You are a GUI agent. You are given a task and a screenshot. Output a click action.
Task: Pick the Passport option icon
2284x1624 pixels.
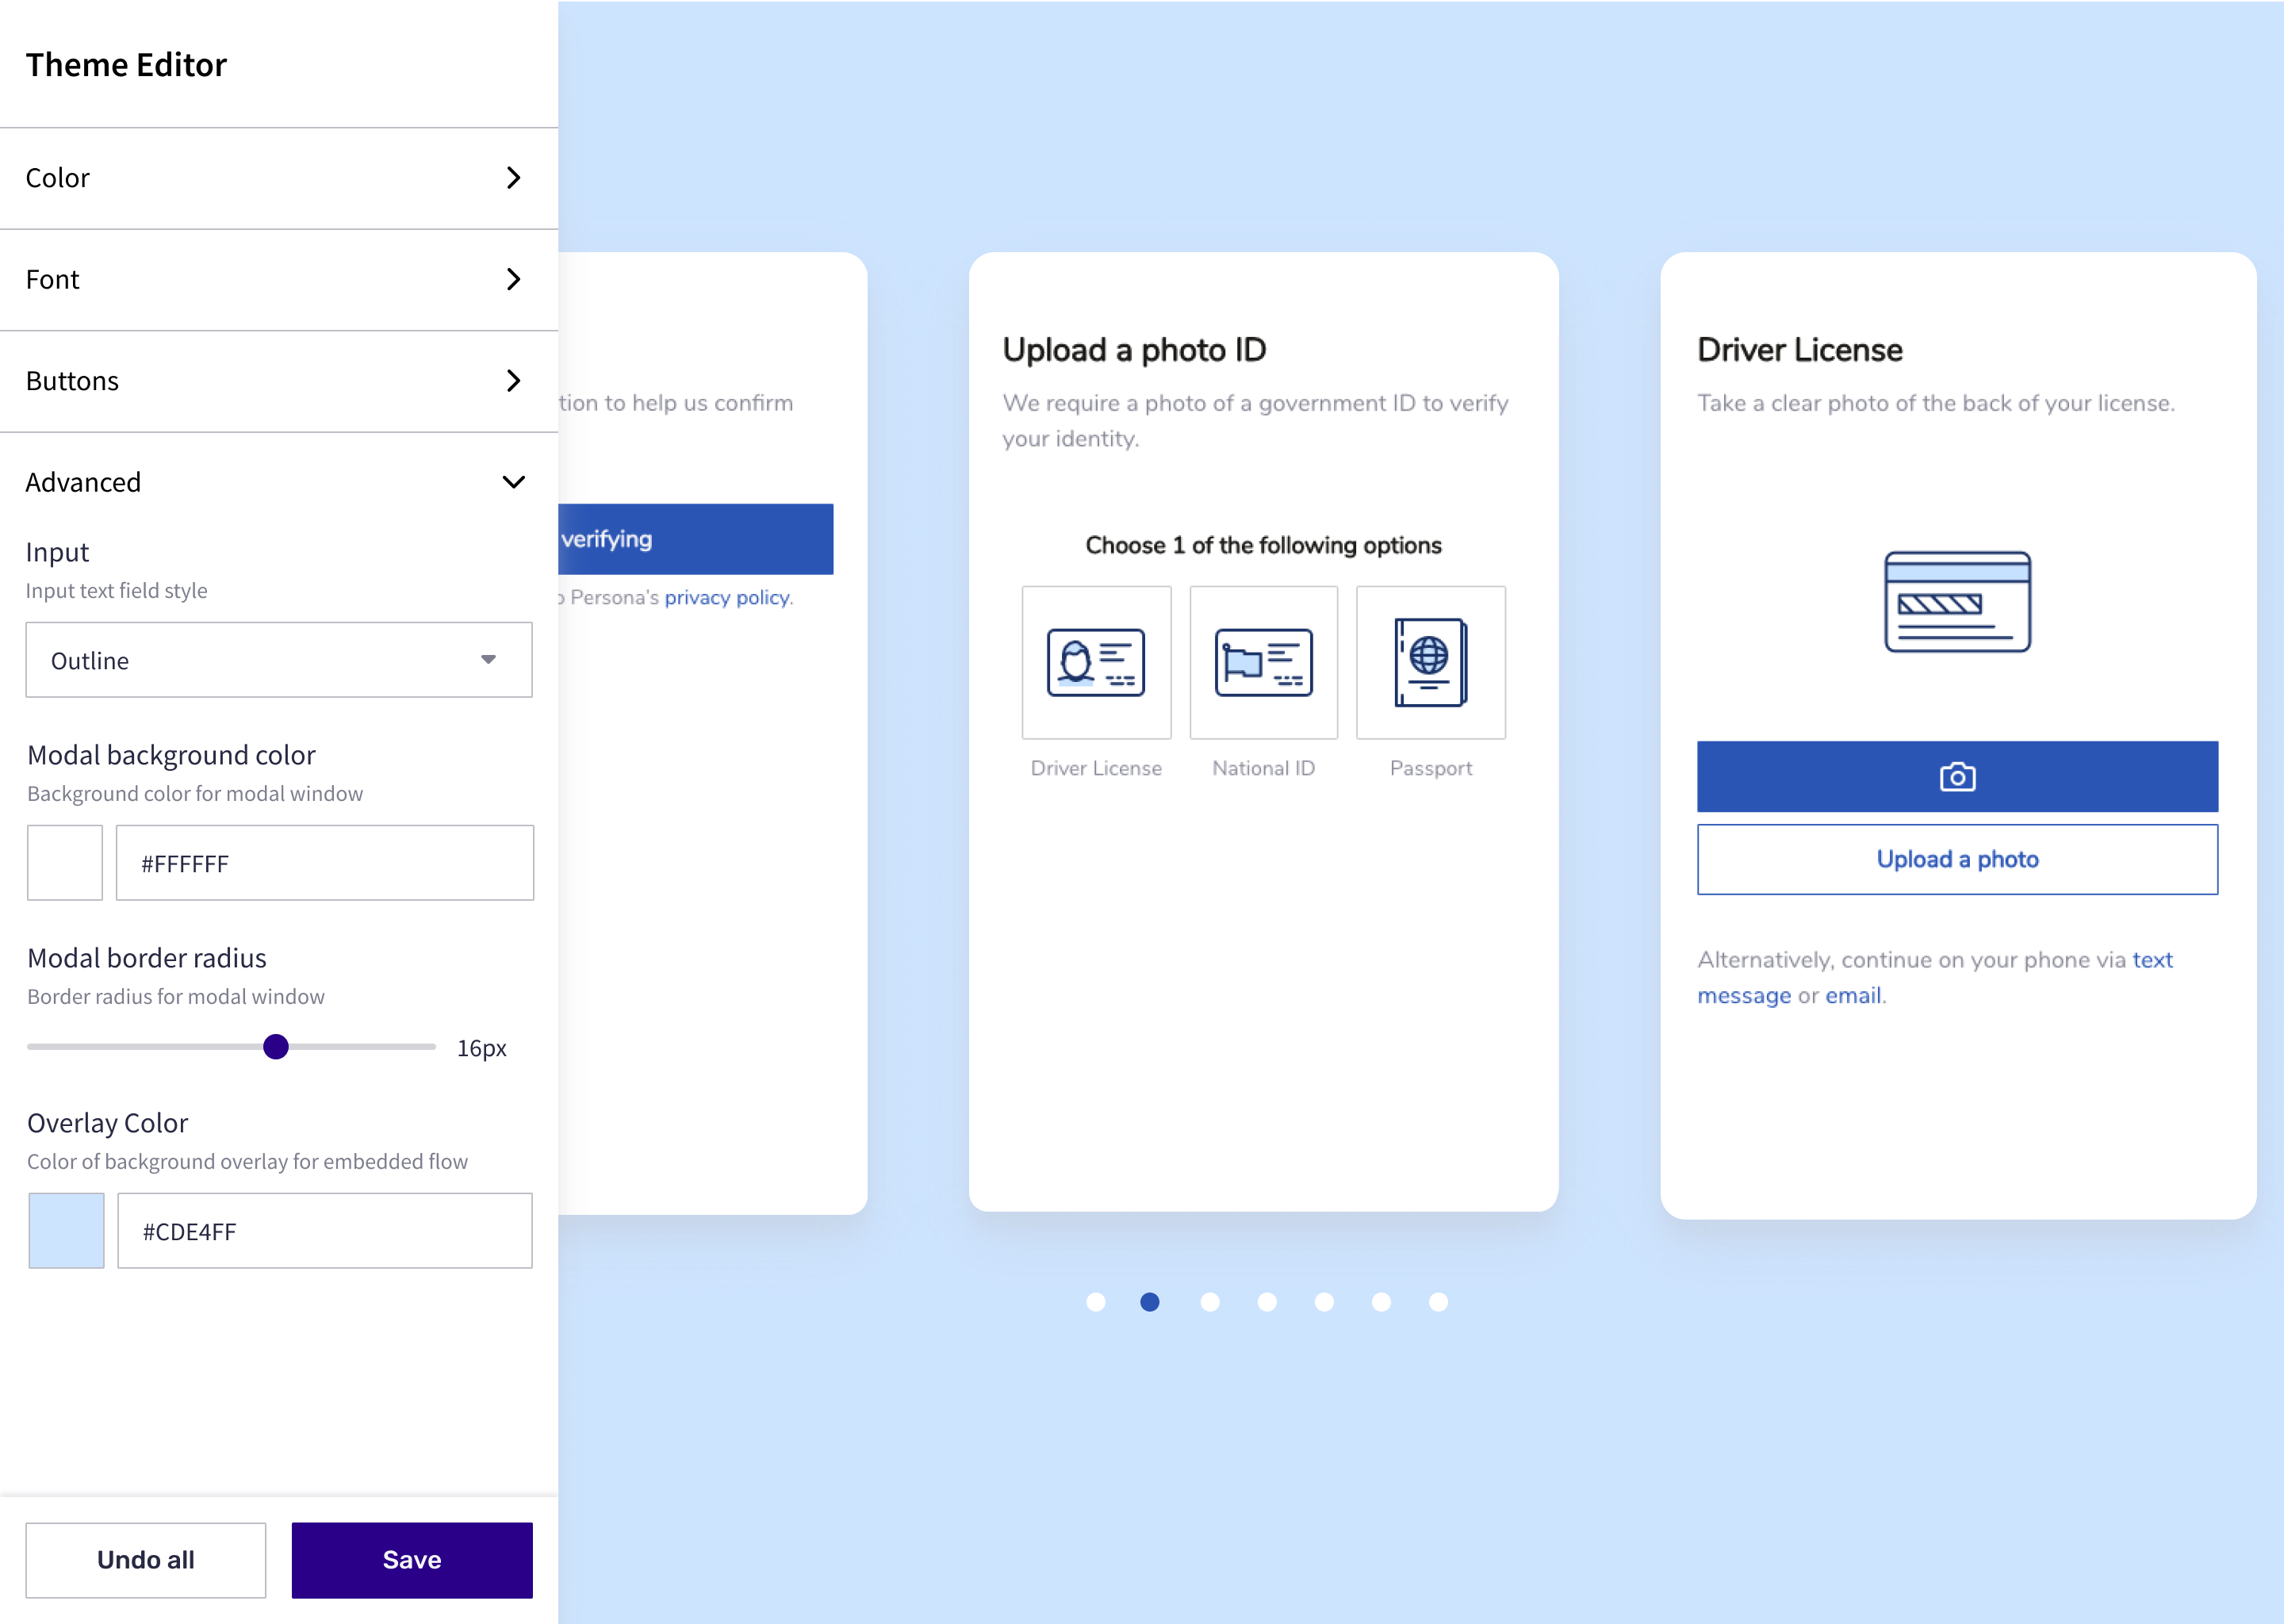click(x=1429, y=662)
